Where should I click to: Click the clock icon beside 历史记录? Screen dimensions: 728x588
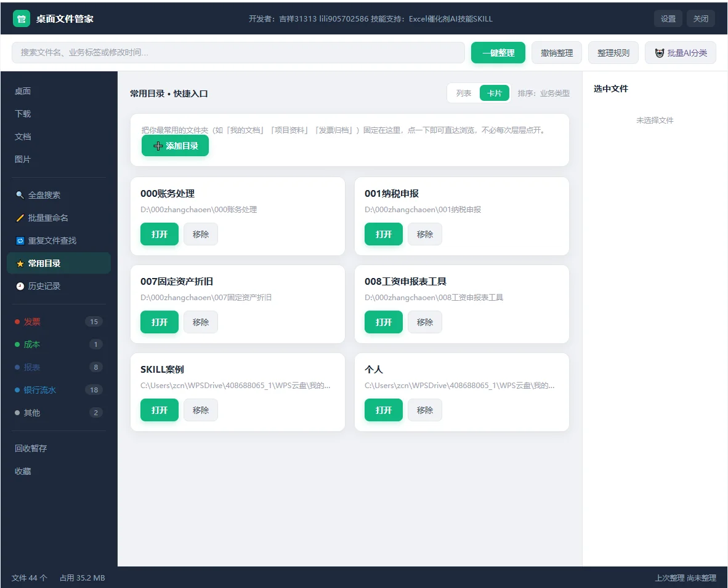20,286
